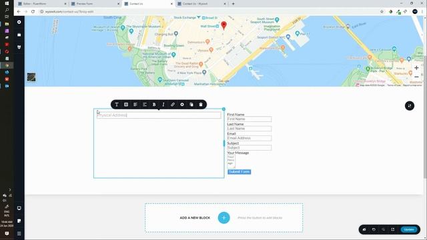Click the First Name input field

pos(249,119)
